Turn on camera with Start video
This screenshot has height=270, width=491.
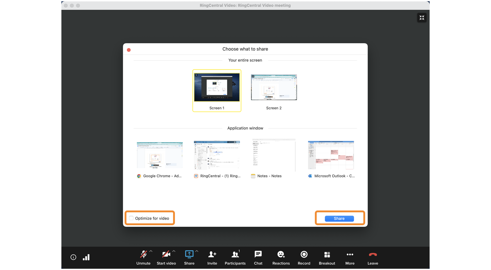[166, 254]
